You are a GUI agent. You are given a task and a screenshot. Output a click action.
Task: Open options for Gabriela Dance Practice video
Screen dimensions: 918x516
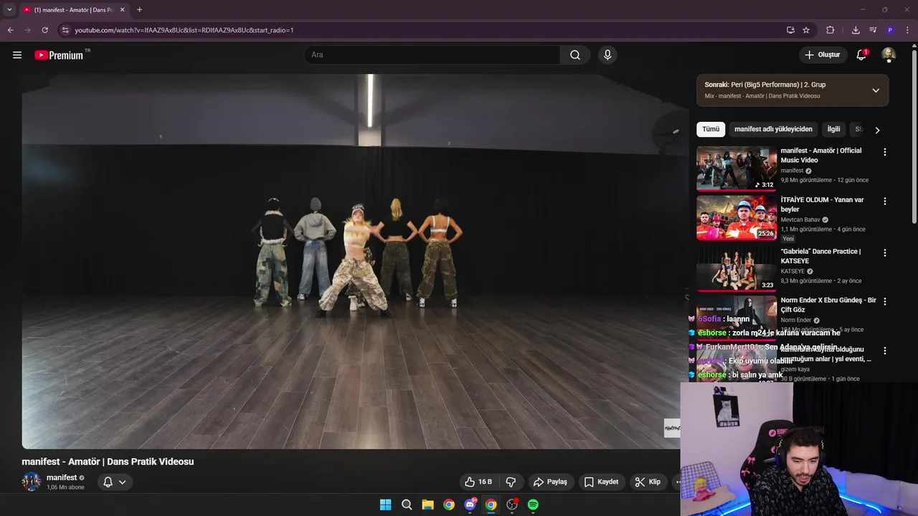(884, 253)
